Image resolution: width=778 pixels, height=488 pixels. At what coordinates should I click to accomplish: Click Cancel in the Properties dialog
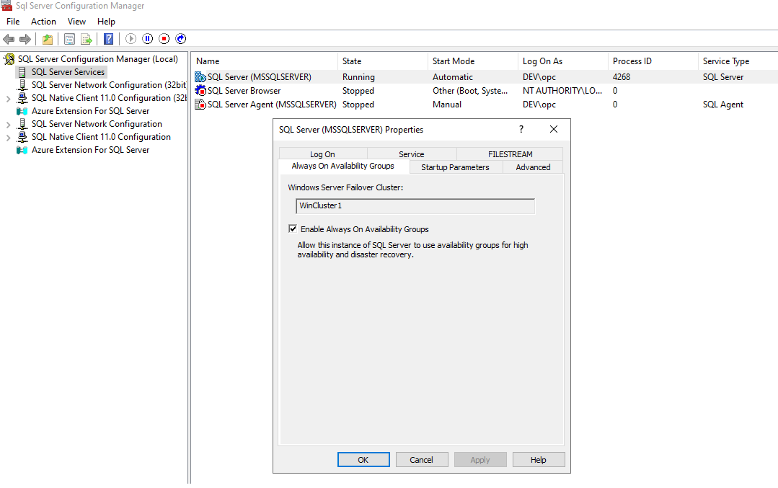[x=422, y=460]
